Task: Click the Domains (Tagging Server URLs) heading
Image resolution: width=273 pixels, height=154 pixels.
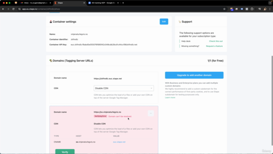Action: (x=73, y=61)
